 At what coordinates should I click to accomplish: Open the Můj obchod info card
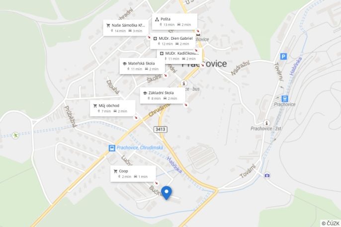pos(113,108)
